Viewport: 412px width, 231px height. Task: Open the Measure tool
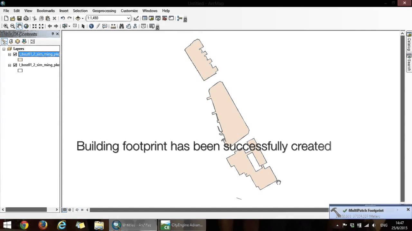[x=113, y=26]
